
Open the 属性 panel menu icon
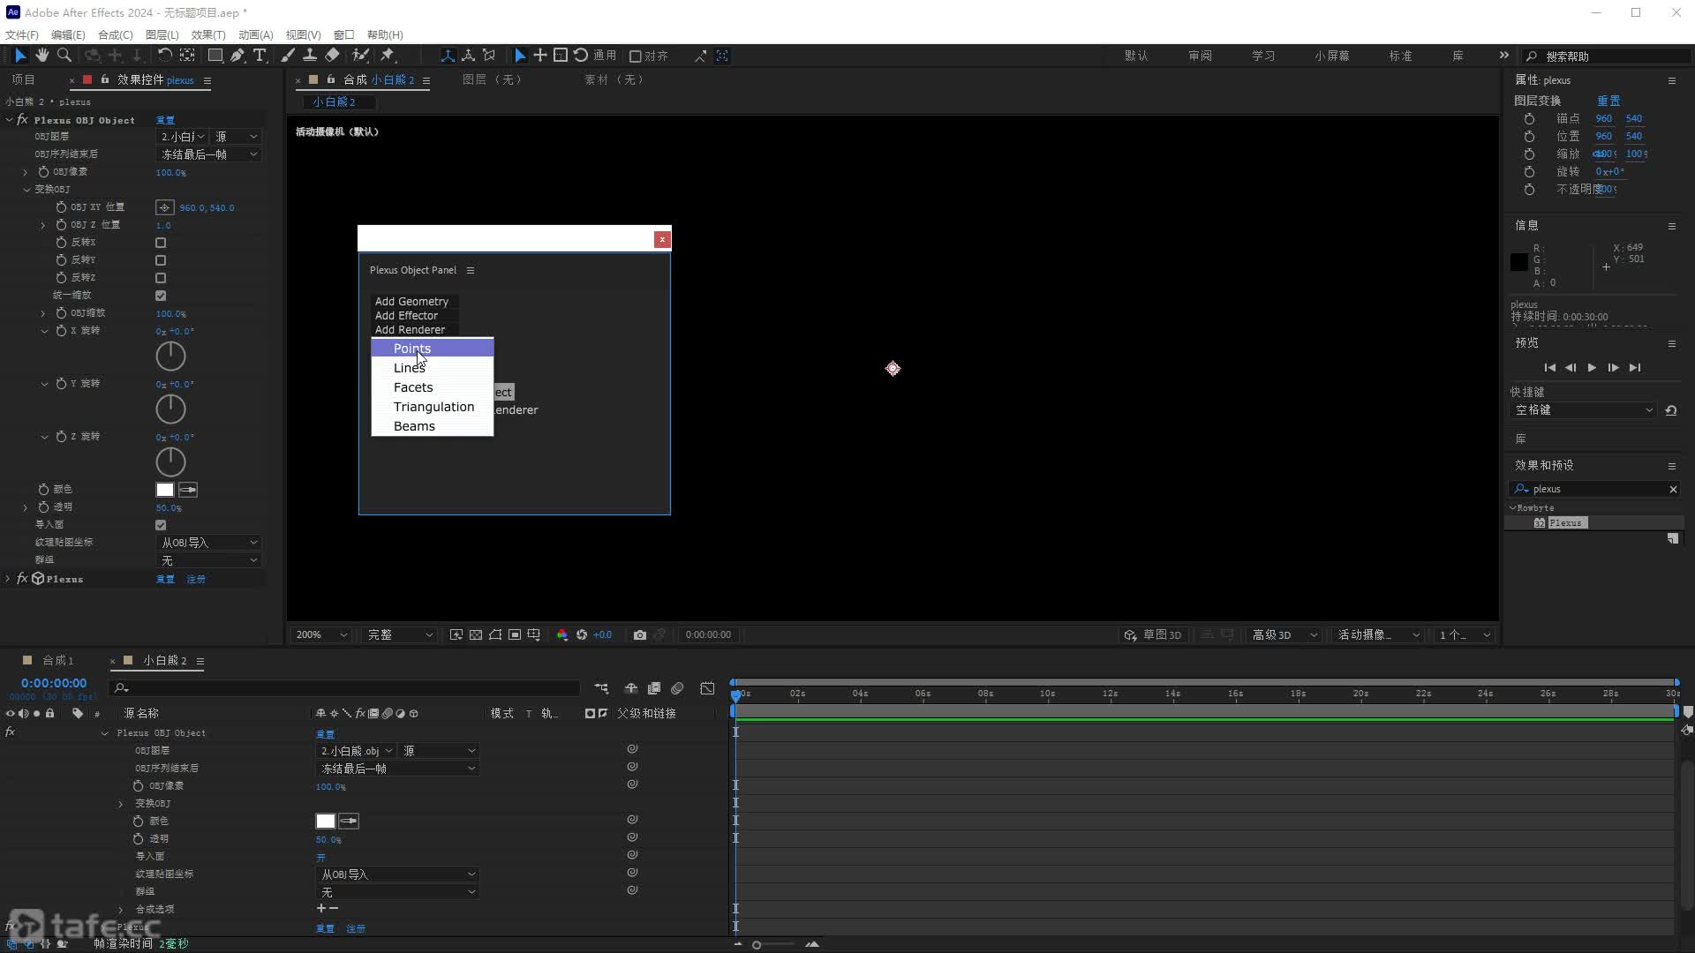[x=1671, y=80]
